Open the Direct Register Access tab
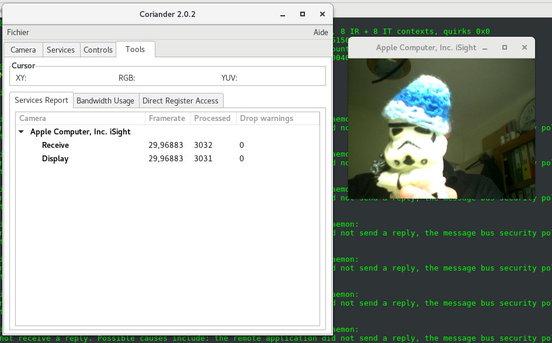This screenshot has height=343, width=552. point(180,101)
